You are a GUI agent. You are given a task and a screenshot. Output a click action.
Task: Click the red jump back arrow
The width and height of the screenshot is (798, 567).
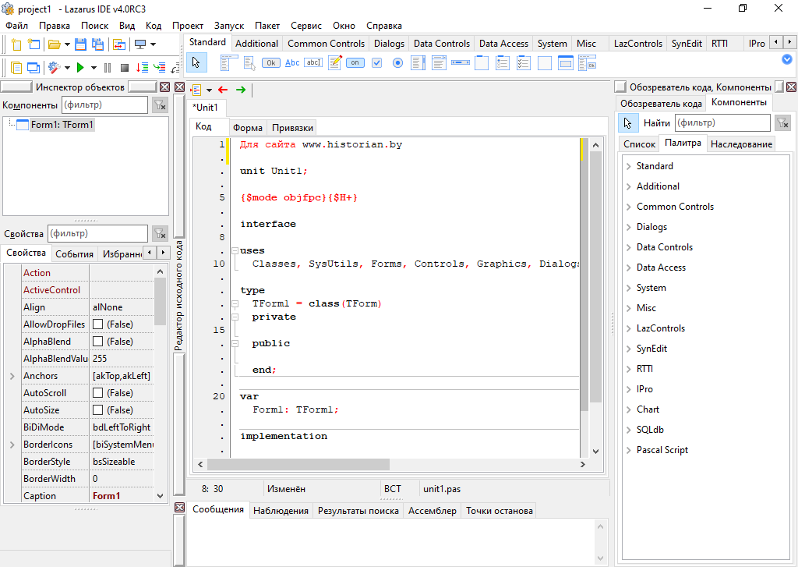click(x=223, y=90)
